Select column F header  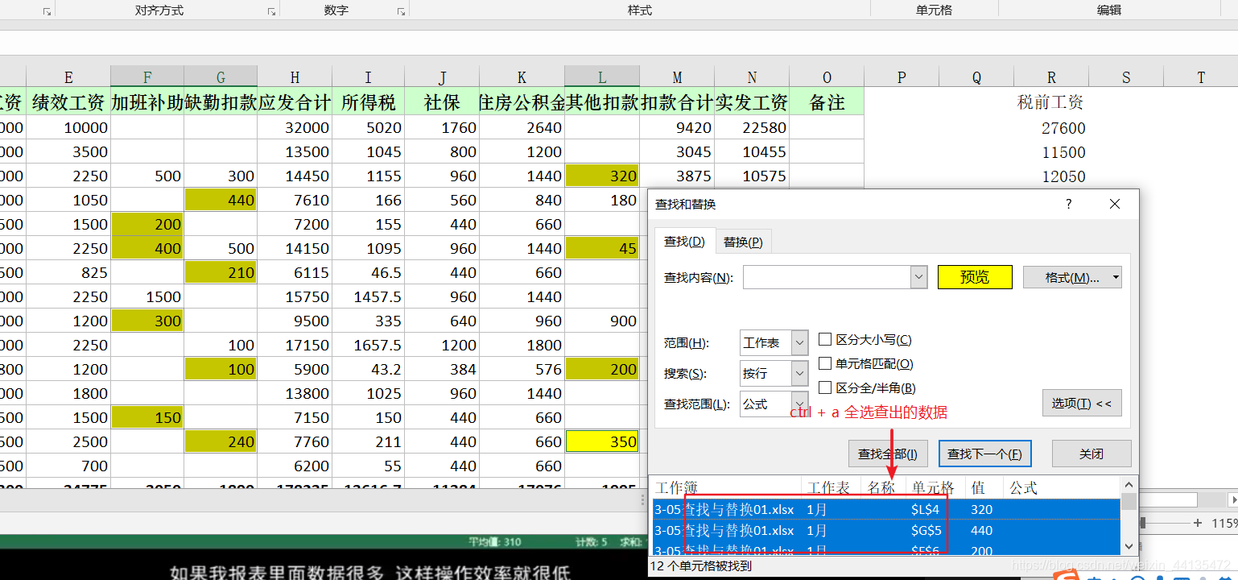click(x=147, y=77)
